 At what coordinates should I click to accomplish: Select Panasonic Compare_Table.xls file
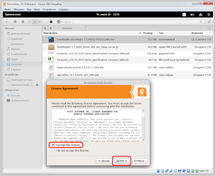coord(128,60)
